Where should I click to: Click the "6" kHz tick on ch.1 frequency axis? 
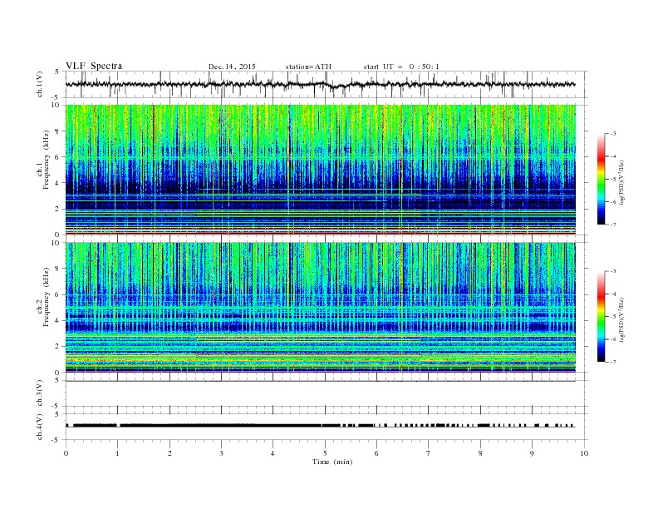[58, 157]
